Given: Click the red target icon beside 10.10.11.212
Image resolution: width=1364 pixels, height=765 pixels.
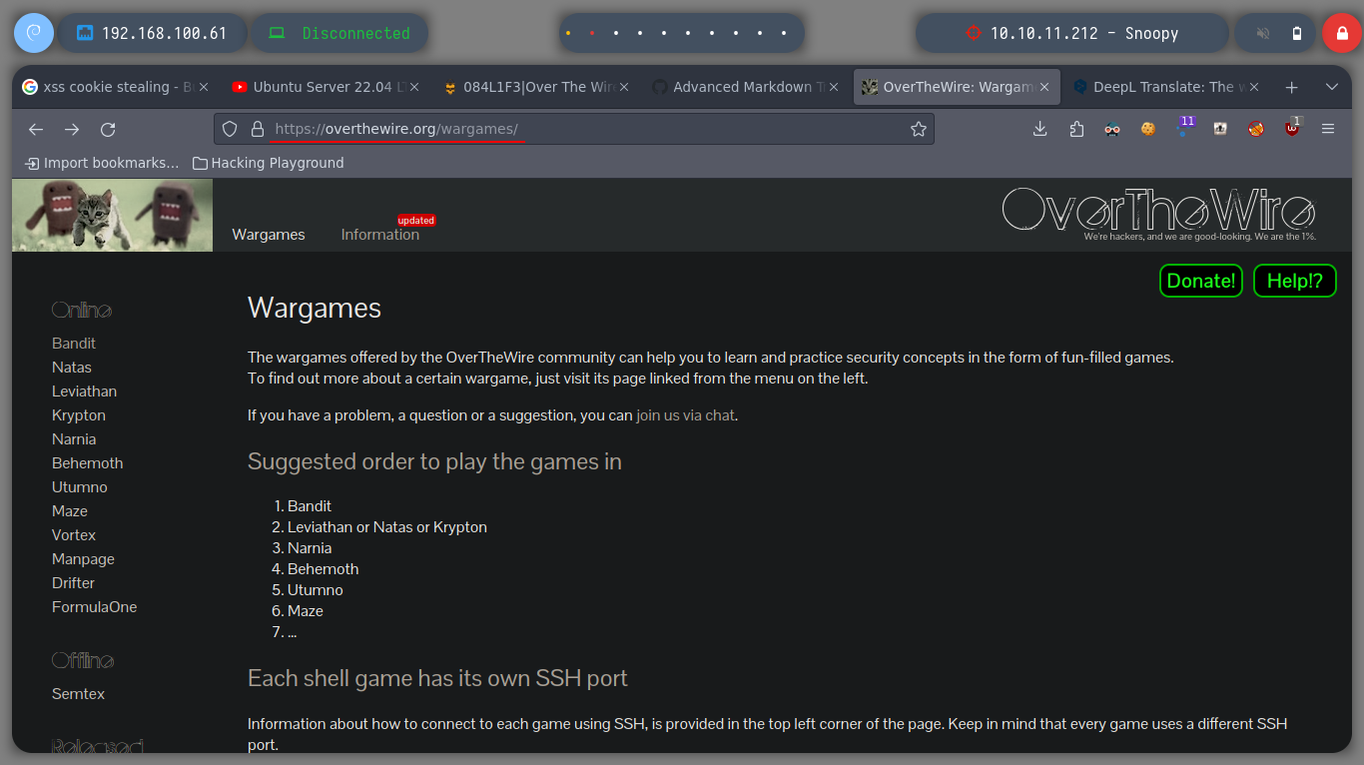Looking at the screenshot, I should coord(974,33).
